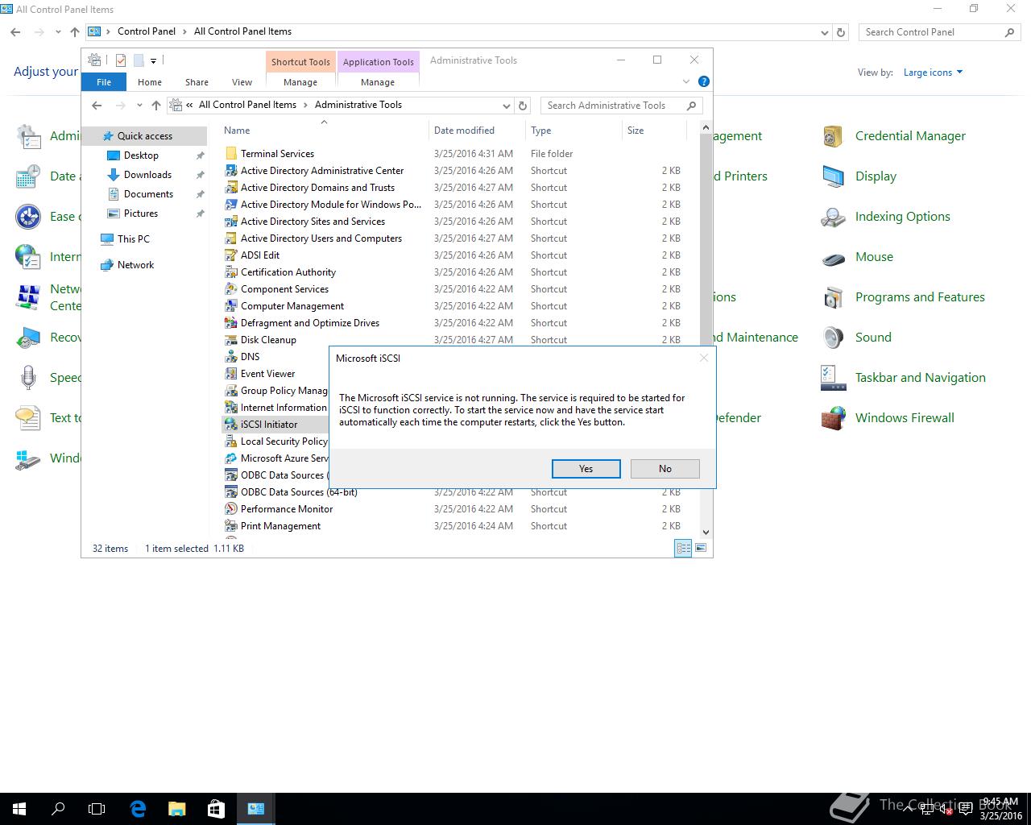Viewport: 1031px width, 825px height.
Task: Click the Terminal Services folder icon
Action: tap(231, 154)
